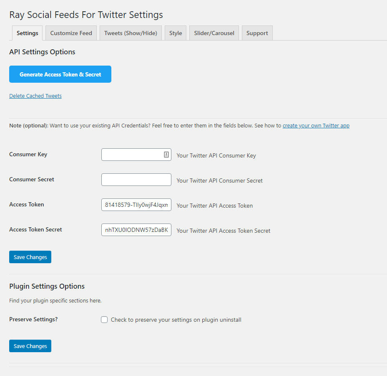This screenshot has width=387, height=376.
Task: Click the Delete Cached Tweets link
Action: [35, 96]
